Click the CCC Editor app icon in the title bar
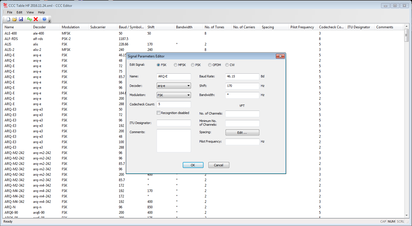 click(5, 5)
